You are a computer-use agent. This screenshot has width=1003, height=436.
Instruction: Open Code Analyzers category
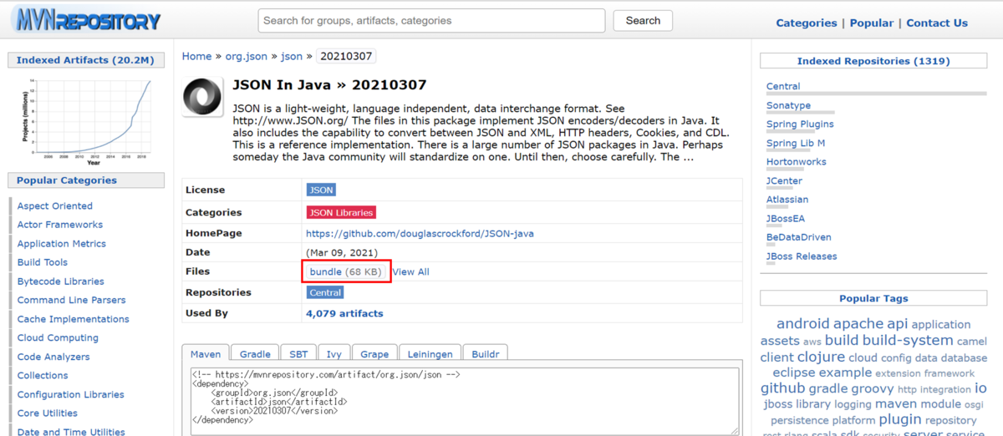[53, 357]
